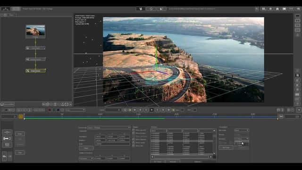Click the icon left of end frame field
Image resolution: width=302 pixels, height=170 pixels.
coord(281,117)
